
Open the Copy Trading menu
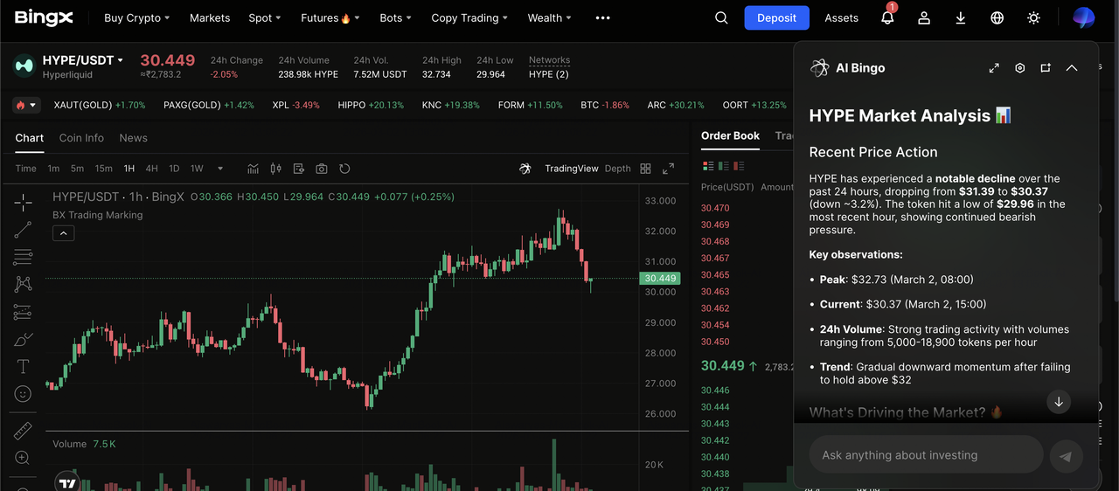click(x=469, y=17)
